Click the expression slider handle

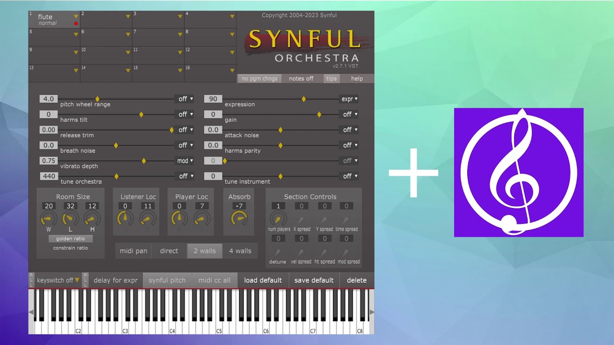[304, 99]
